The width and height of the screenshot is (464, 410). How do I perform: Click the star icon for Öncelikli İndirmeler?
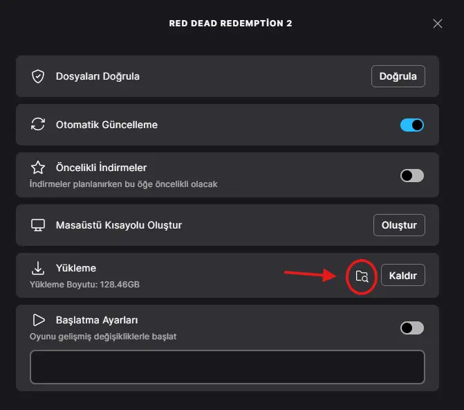38,168
